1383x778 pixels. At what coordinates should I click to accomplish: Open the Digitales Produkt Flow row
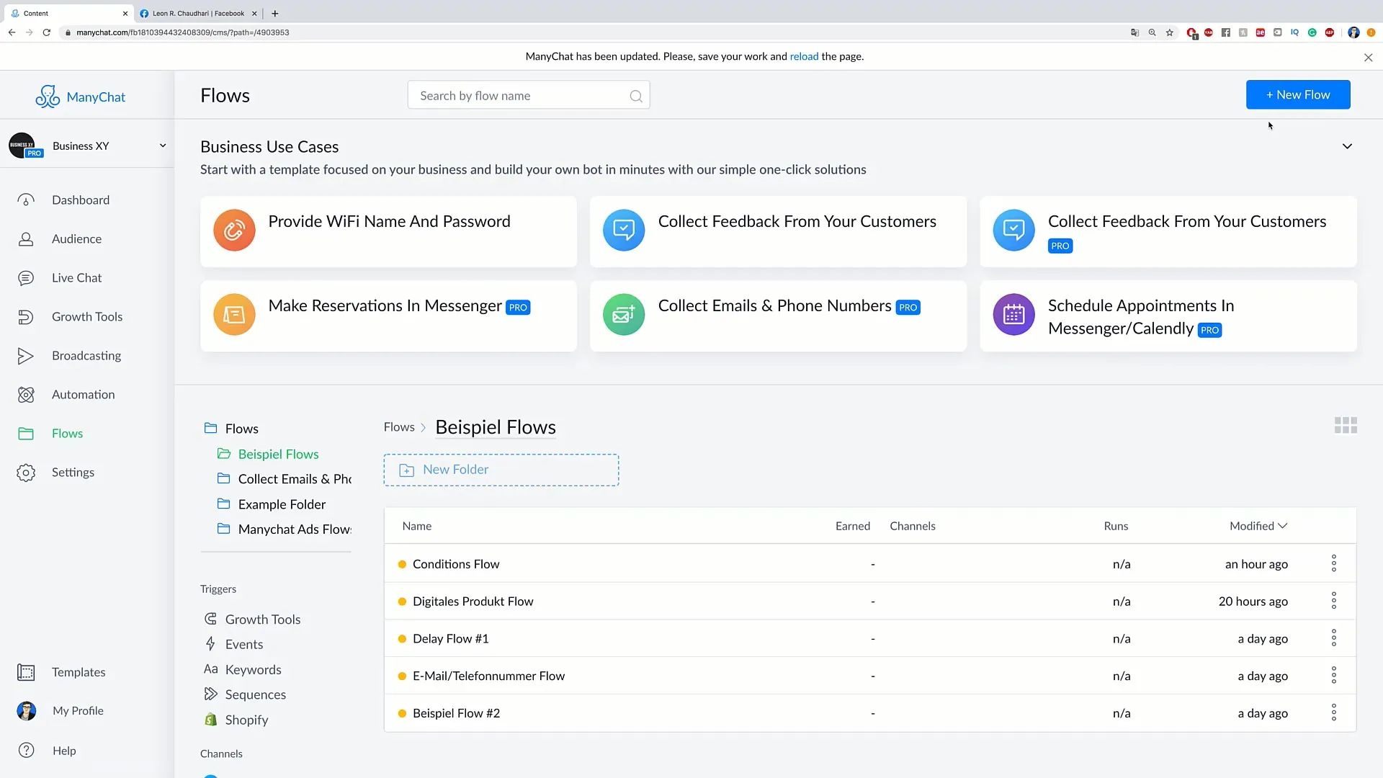pos(870,601)
